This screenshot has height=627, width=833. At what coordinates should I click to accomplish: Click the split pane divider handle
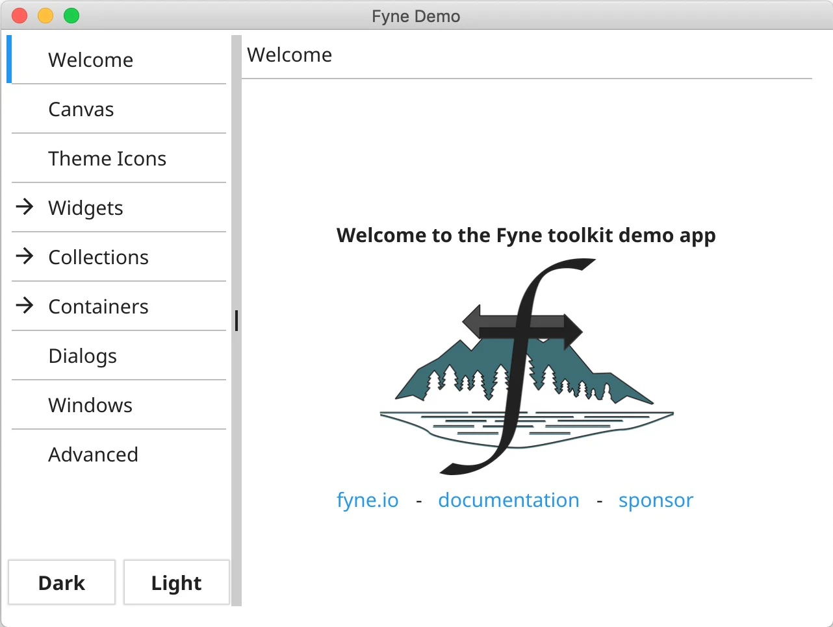(x=237, y=321)
